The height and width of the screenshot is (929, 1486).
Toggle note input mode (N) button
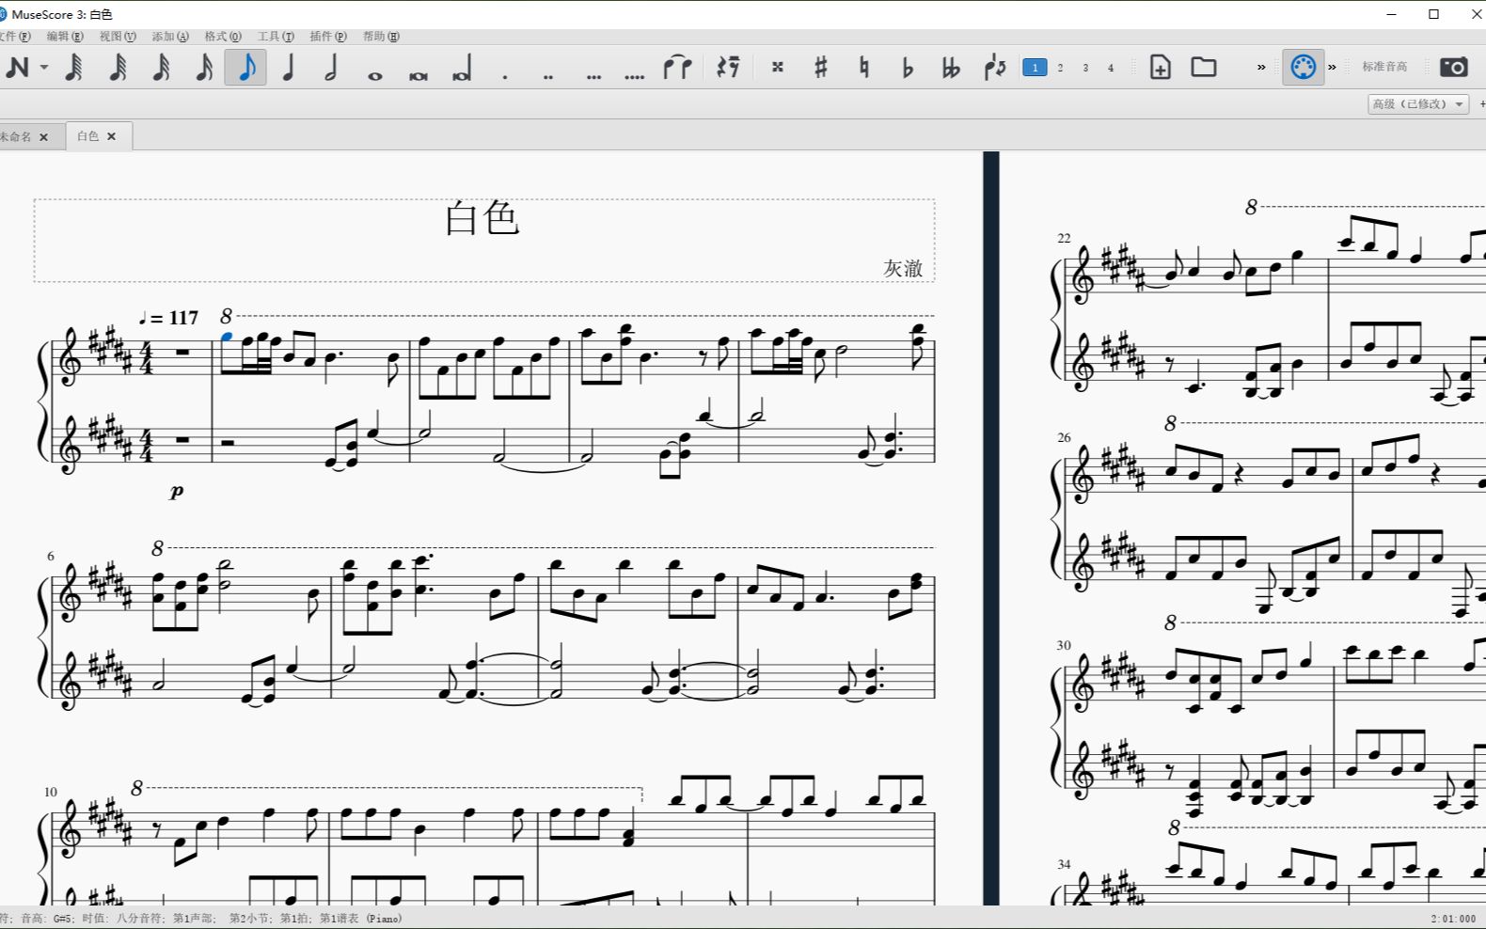coord(16,68)
